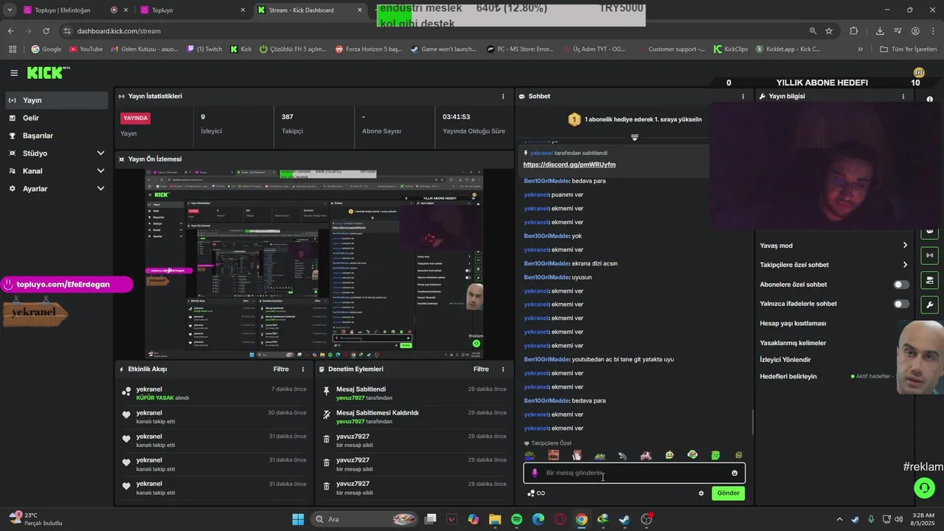Click the stream preview thumbnail

pyautogui.click(x=313, y=264)
